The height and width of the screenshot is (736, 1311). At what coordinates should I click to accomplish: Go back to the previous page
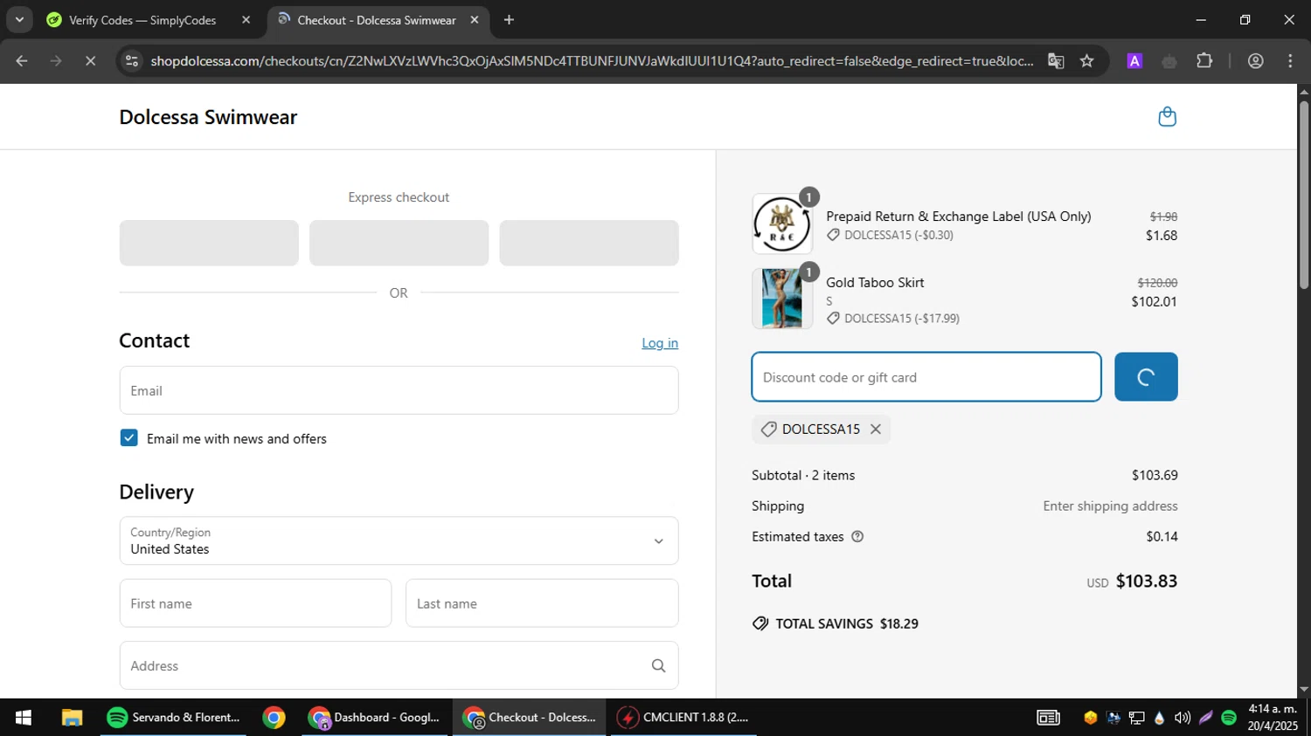pyautogui.click(x=22, y=61)
